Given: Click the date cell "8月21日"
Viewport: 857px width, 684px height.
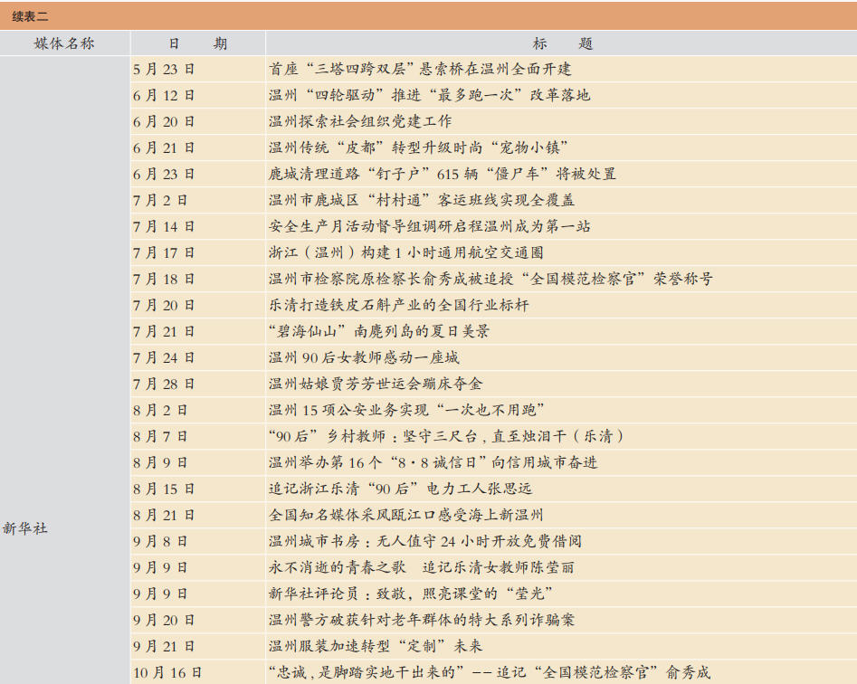Looking at the screenshot, I should click(164, 515).
